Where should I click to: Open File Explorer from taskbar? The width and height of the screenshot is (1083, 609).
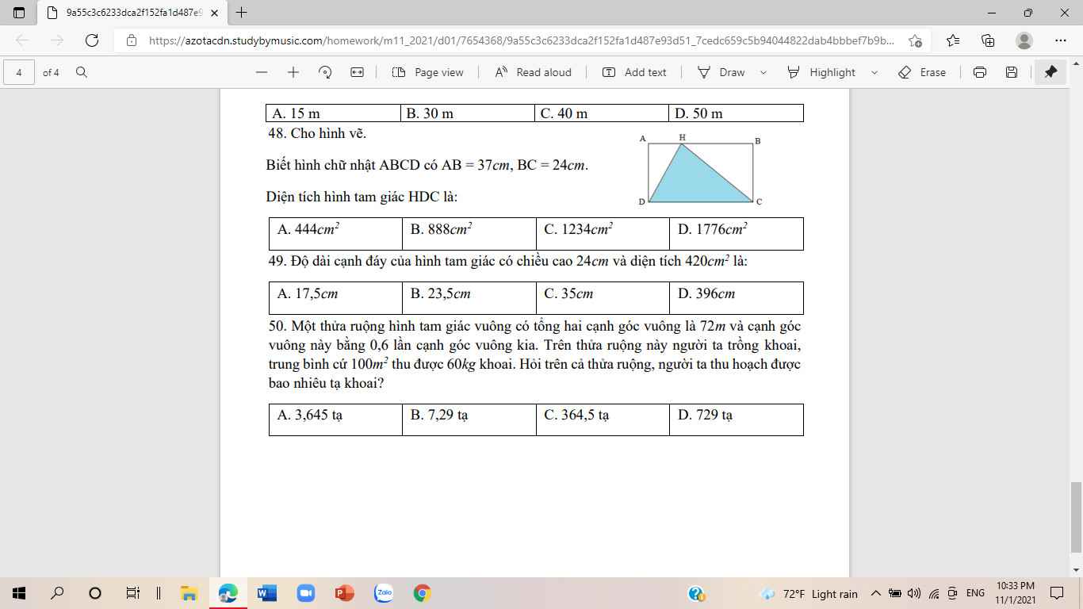coord(188,593)
